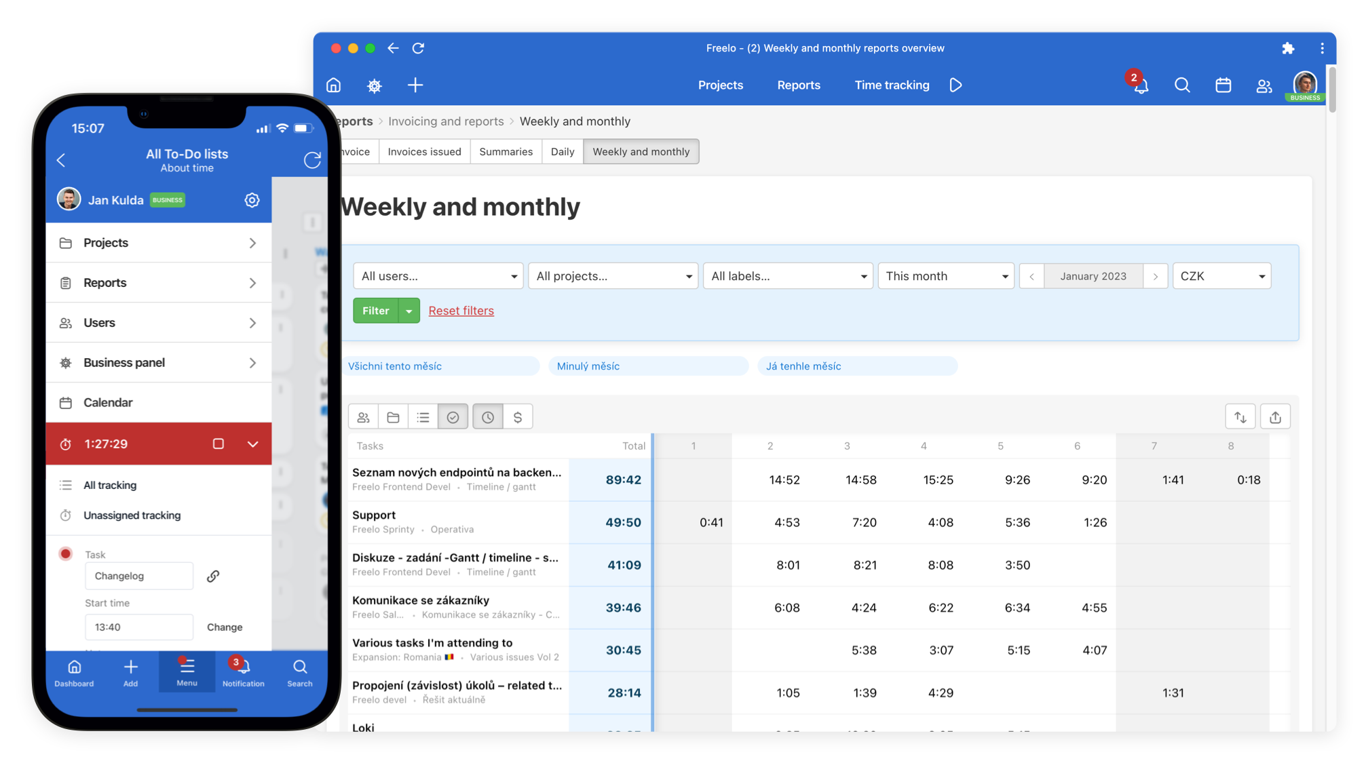Switch report to money view dollar icon
Image resolution: width=1368 pixels, height=763 pixels.
[518, 416]
